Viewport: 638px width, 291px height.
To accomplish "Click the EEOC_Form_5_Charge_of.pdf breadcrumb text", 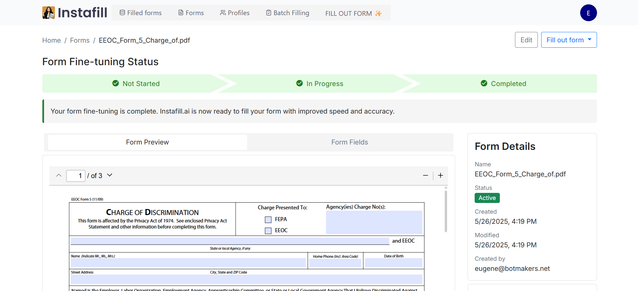I will pos(144,40).
